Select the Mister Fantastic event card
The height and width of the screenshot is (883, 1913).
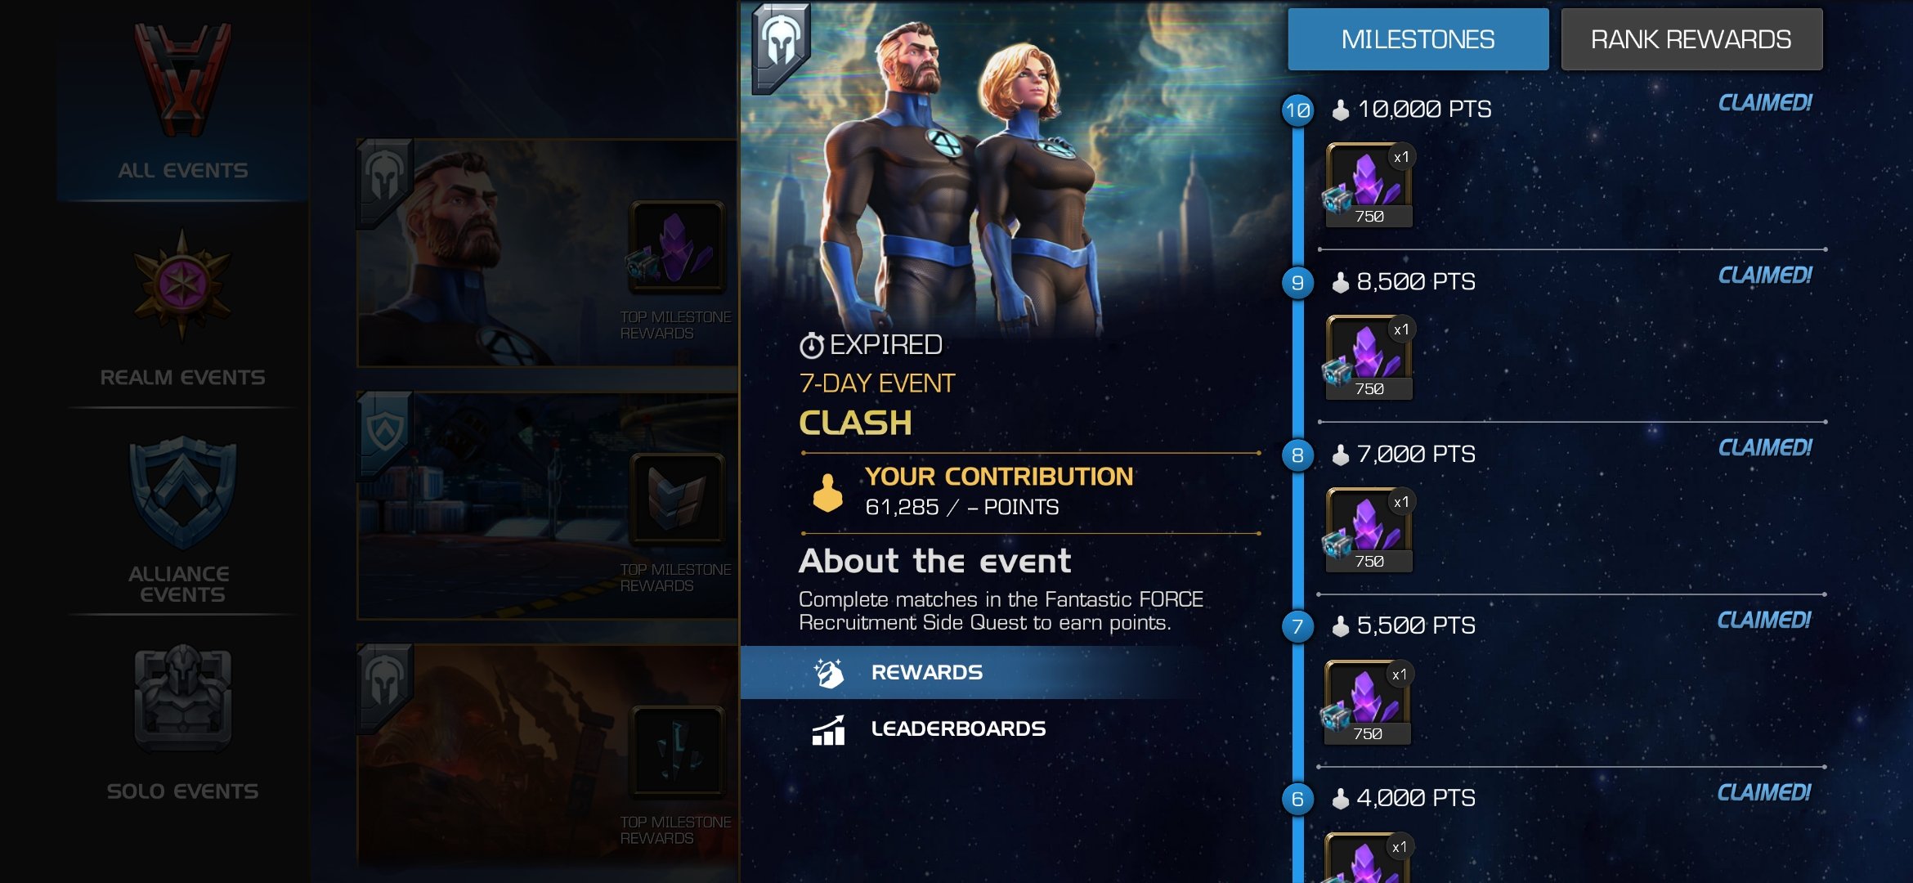click(547, 253)
